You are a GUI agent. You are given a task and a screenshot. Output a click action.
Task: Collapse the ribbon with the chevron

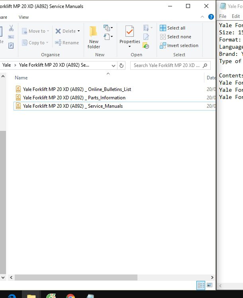(x=202, y=17)
